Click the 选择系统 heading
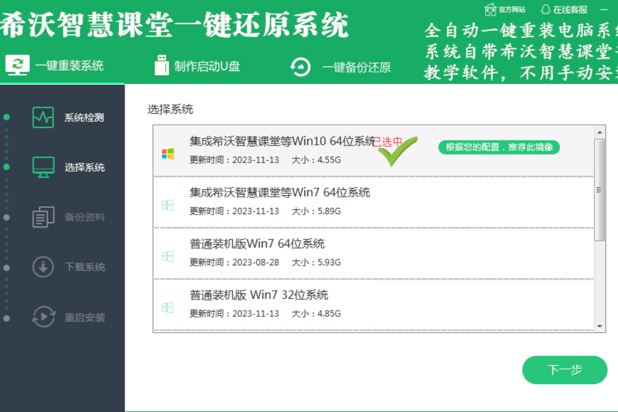This screenshot has width=618, height=412. point(171,109)
